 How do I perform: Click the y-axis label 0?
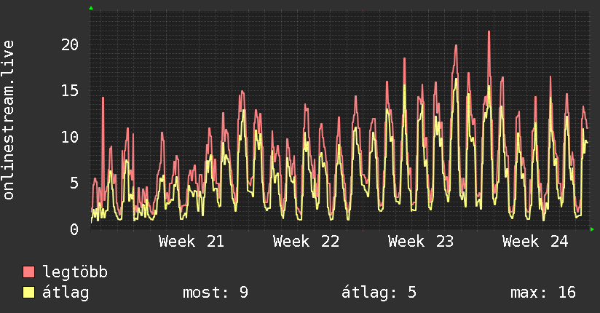[x=74, y=229]
